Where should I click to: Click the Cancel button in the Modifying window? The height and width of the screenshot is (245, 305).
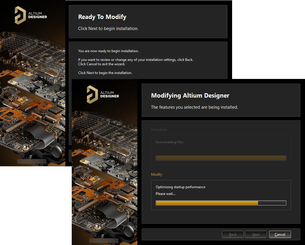tap(280, 234)
